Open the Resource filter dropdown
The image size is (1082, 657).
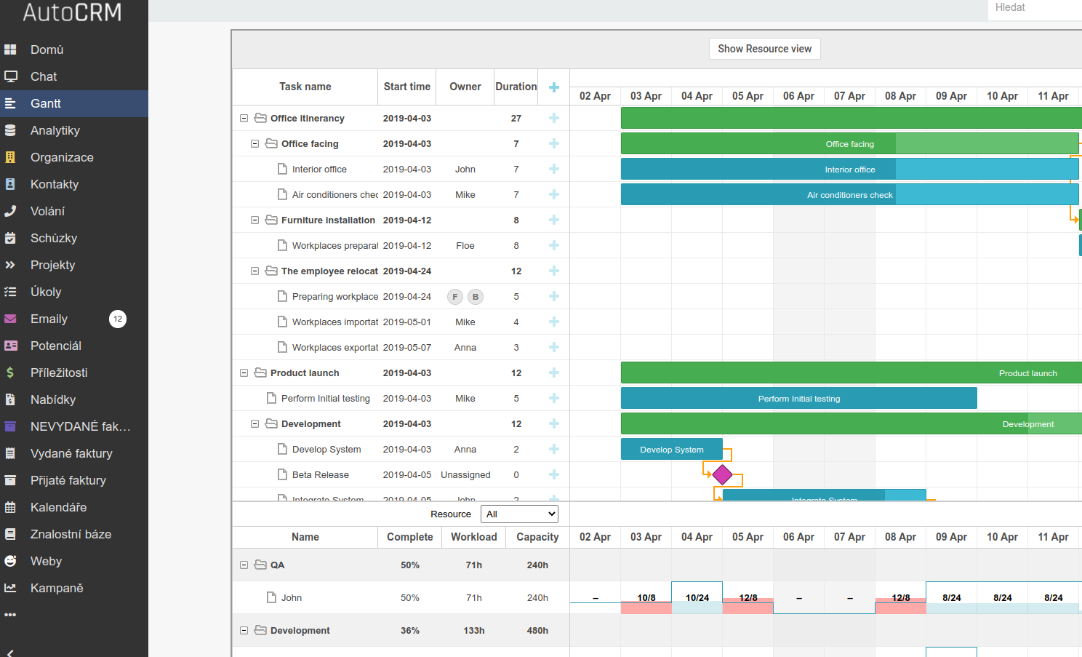(x=520, y=514)
